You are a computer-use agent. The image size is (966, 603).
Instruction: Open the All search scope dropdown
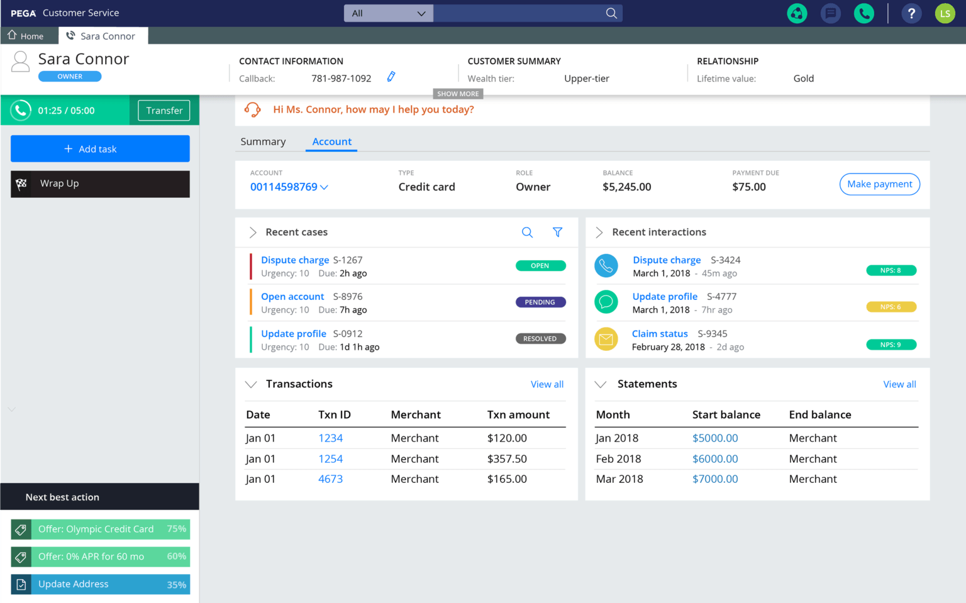point(388,13)
